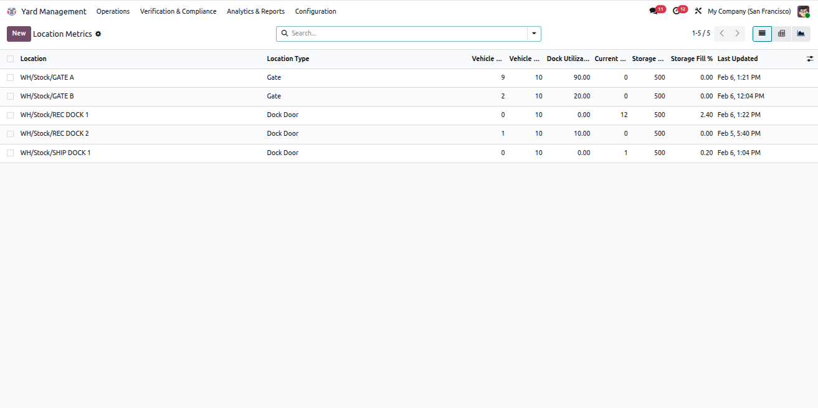The height and width of the screenshot is (408, 818).
Task: Click 20.00 dock utilization value
Action: (x=582, y=97)
